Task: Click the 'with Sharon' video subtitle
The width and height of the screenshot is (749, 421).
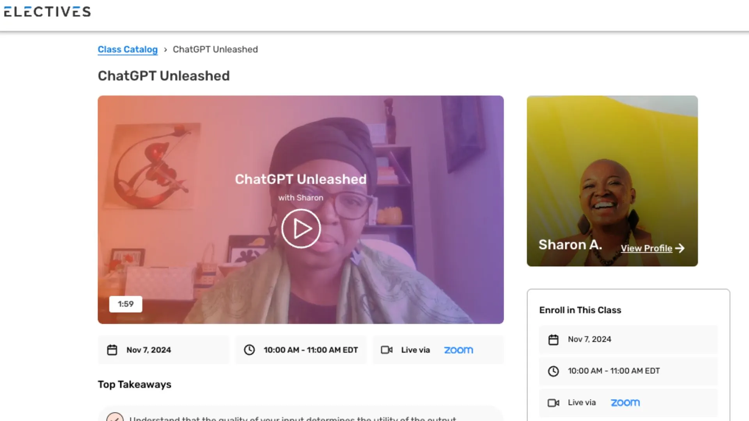Action: click(301, 198)
